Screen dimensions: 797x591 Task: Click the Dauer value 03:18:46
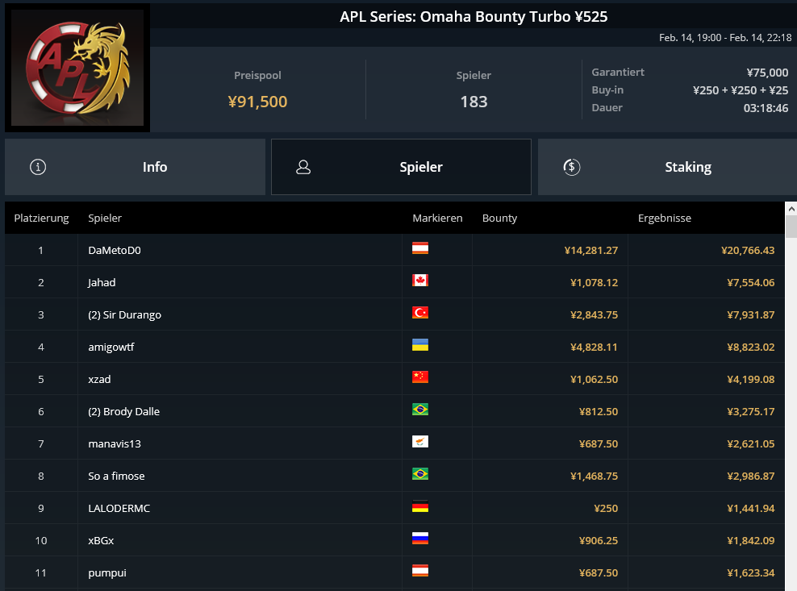click(x=766, y=108)
